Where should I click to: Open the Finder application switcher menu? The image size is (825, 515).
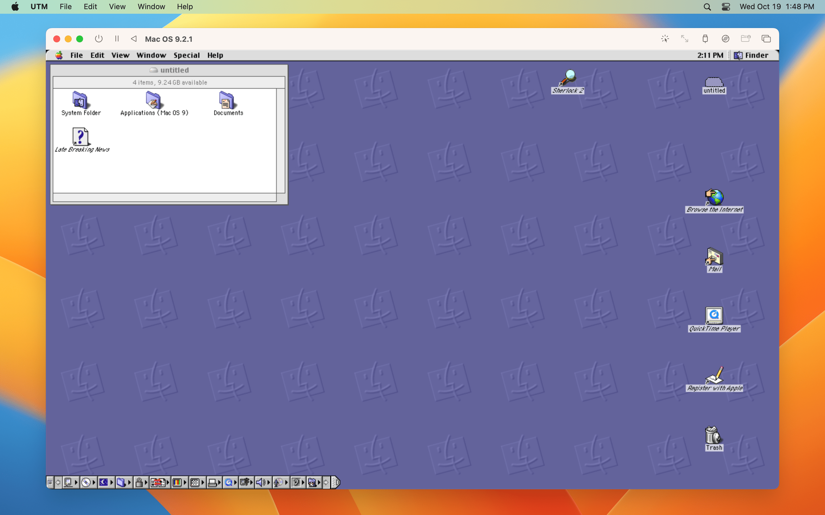(x=751, y=55)
